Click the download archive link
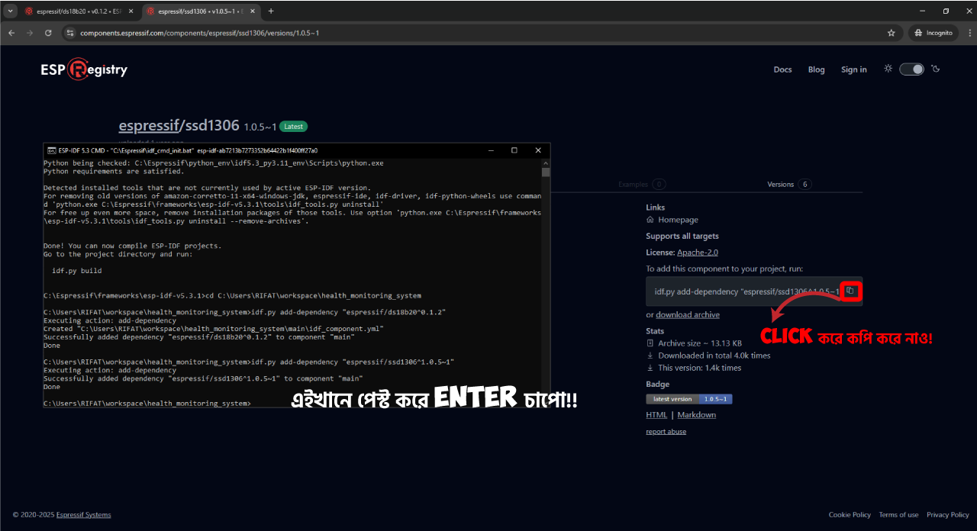Screen dimensions: 977x531 (x=688, y=314)
